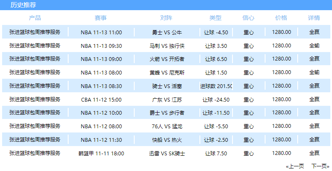Select the 76人 VS 猛龙 matchup

click(167, 126)
